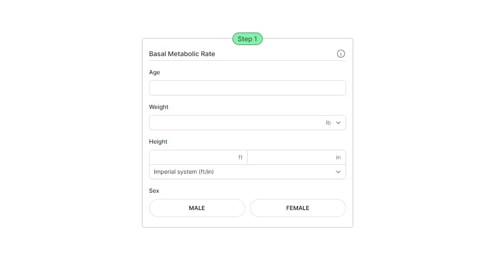Click the lb unit text in Weight
496x260 pixels.
tap(328, 123)
